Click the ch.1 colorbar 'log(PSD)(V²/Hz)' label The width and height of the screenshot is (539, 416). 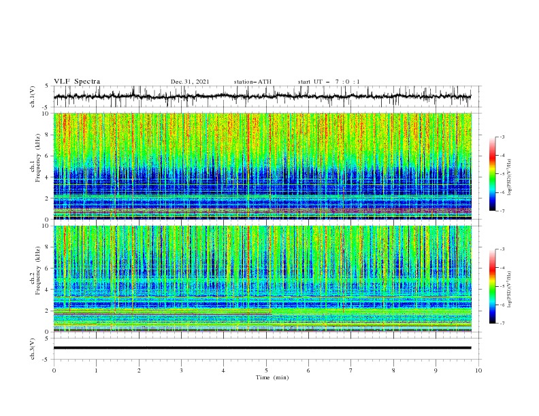tap(510, 177)
